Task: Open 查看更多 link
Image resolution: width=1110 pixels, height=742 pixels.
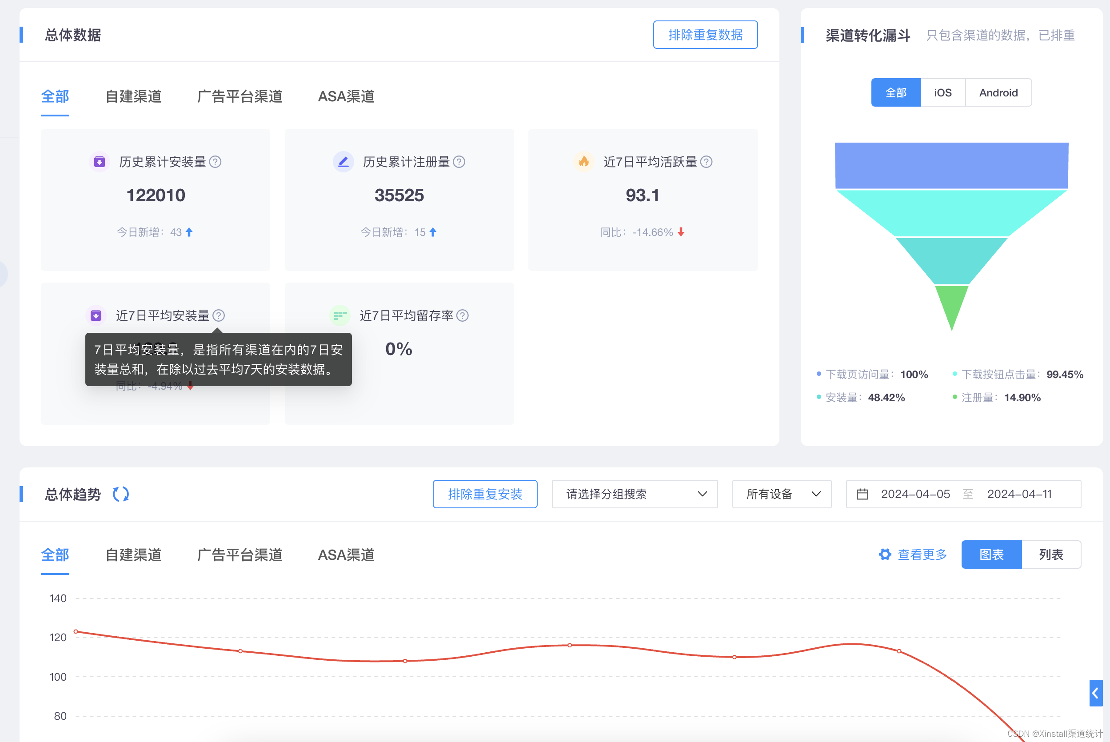Action: click(x=922, y=554)
